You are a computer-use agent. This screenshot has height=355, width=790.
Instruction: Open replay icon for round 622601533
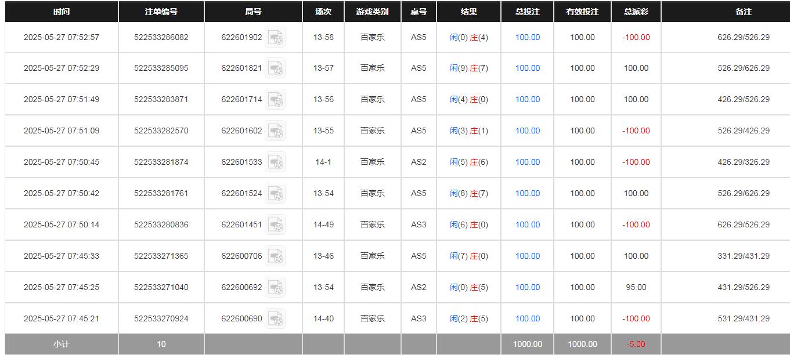[x=275, y=162]
